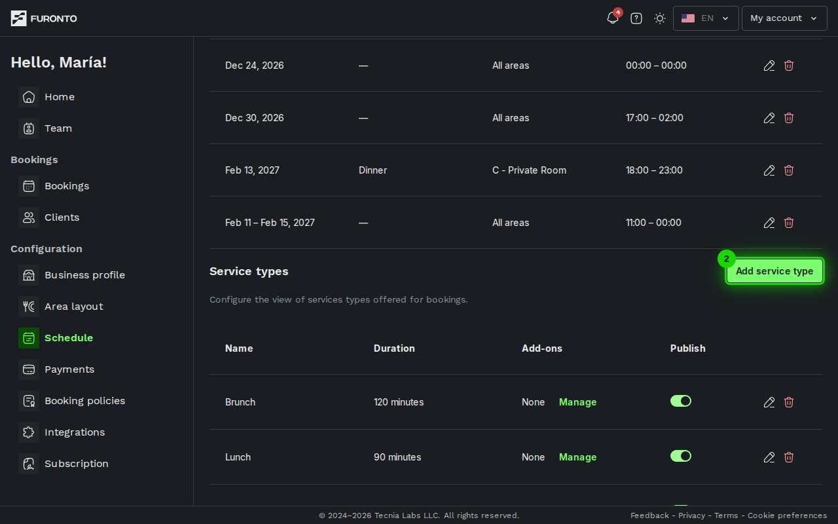Click the 'Dinner' service cell
Image resolution: width=838 pixels, height=524 pixels.
click(x=373, y=170)
